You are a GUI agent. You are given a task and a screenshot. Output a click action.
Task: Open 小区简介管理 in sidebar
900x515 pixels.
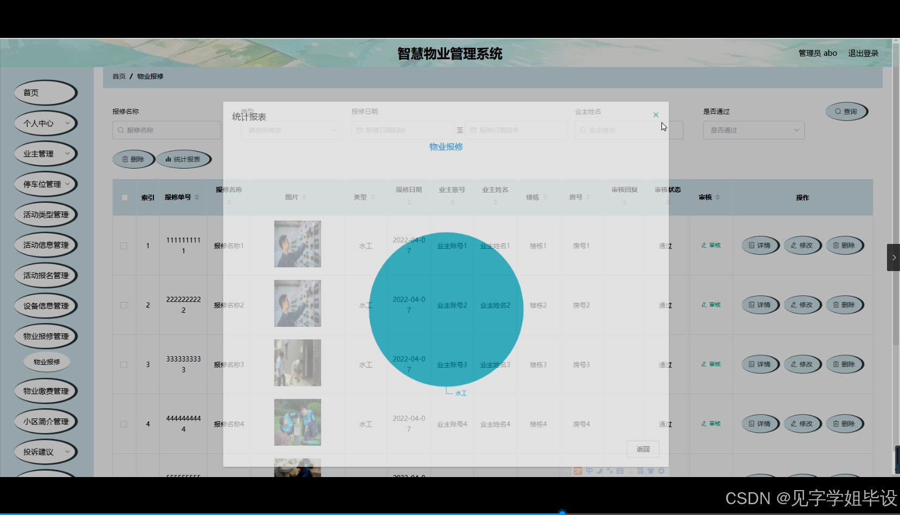click(46, 421)
